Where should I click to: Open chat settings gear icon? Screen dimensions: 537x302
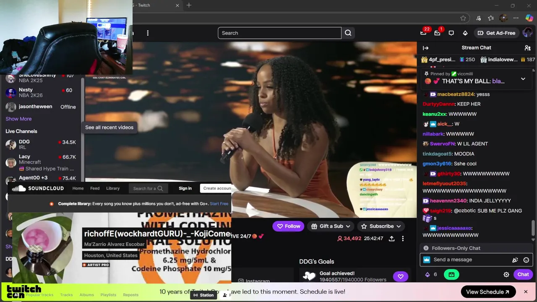(x=506, y=275)
